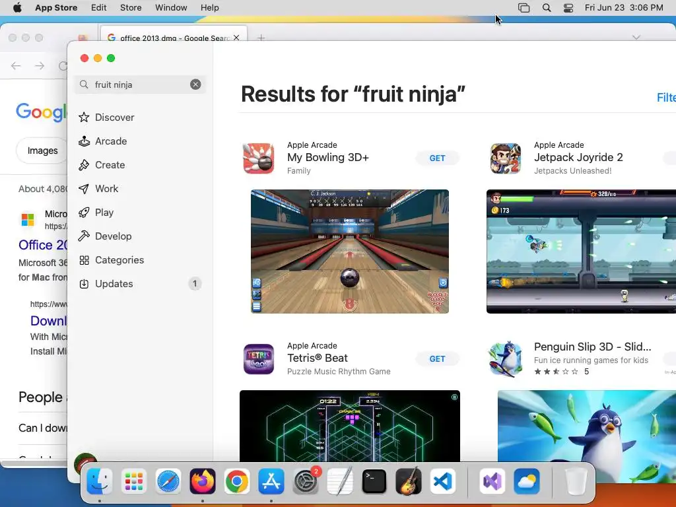
Task: Open Trash in the Dock
Action: pyautogui.click(x=576, y=481)
